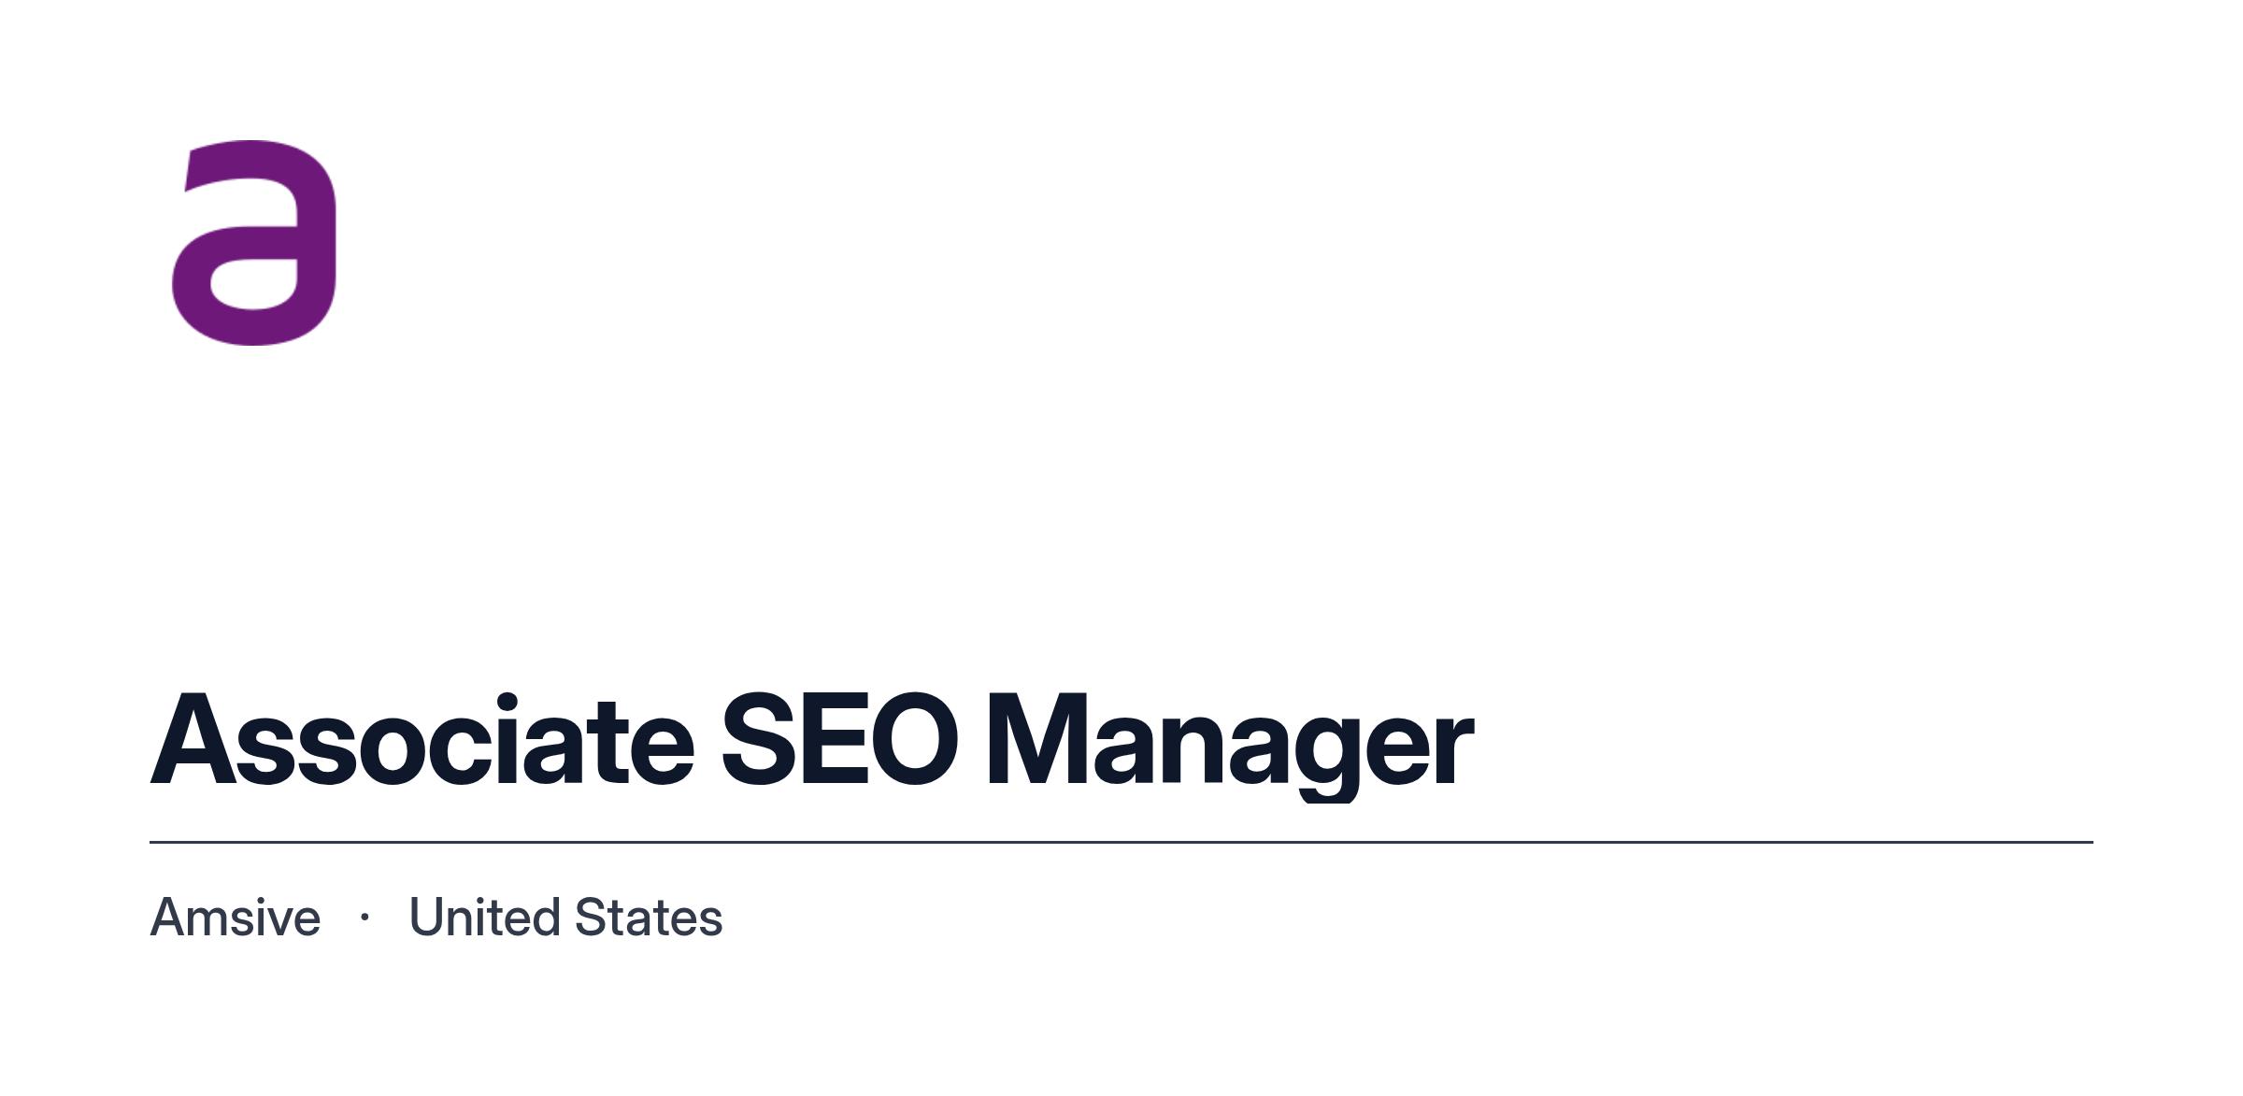Image resolution: width=2243 pixels, height=1096 pixels.
Task: Select the United States location text
Action: (566, 917)
